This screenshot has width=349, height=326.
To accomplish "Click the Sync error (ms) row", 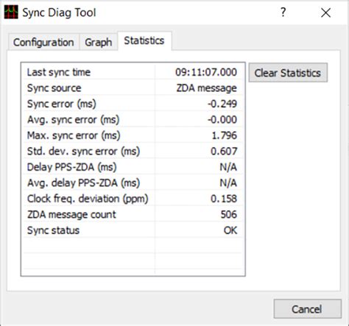I will point(133,104).
